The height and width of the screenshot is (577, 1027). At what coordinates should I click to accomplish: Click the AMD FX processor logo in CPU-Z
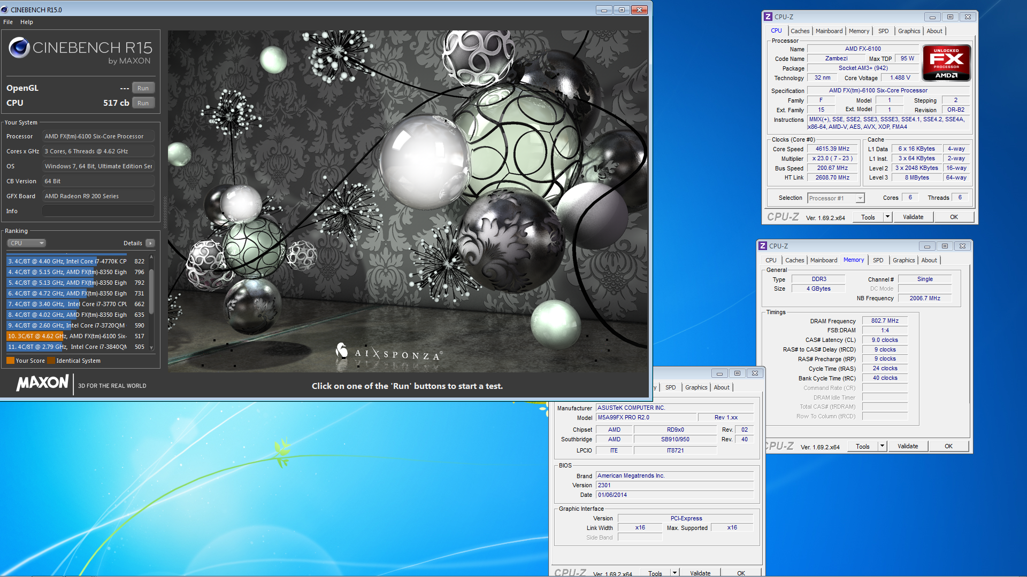[x=946, y=63]
